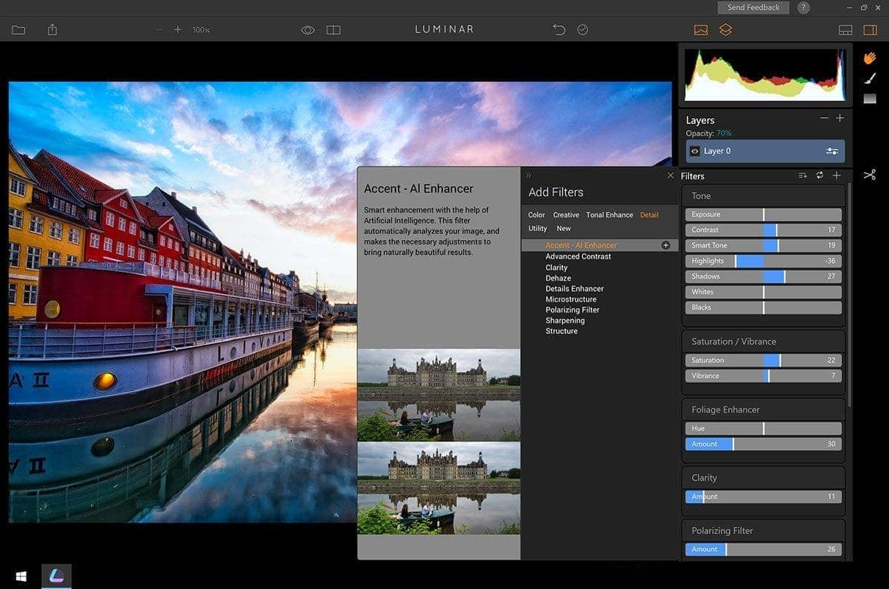This screenshot has height=589, width=889.
Task: Pick the Dehaze filter
Action: [559, 278]
